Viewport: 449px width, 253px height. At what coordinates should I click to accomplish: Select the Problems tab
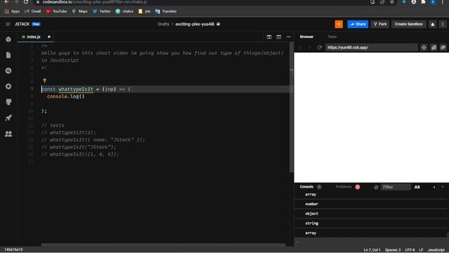tap(343, 187)
